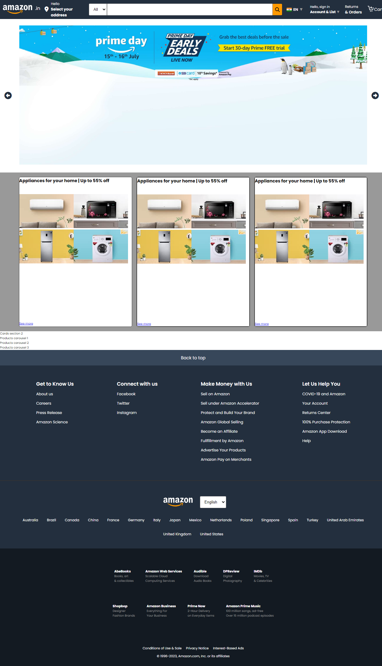This screenshot has width=382, height=666.
Task: Click Advertise Your Products
Action: click(223, 450)
